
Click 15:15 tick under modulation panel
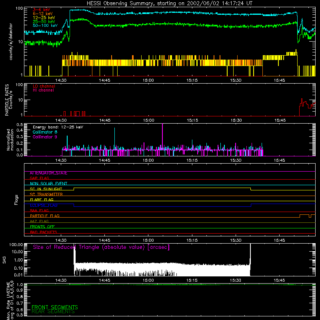(192, 160)
